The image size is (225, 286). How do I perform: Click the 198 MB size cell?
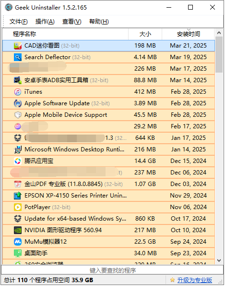[x=145, y=46]
